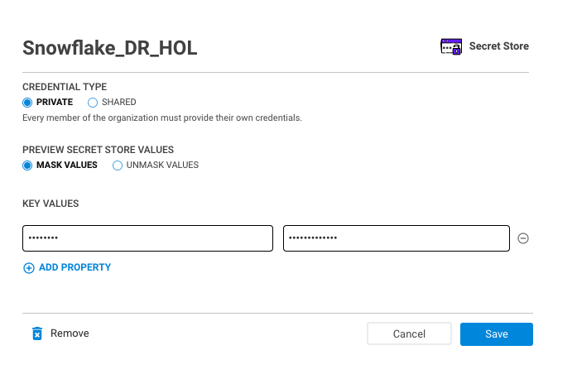Click the ADD PROPERTY link text

[75, 267]
